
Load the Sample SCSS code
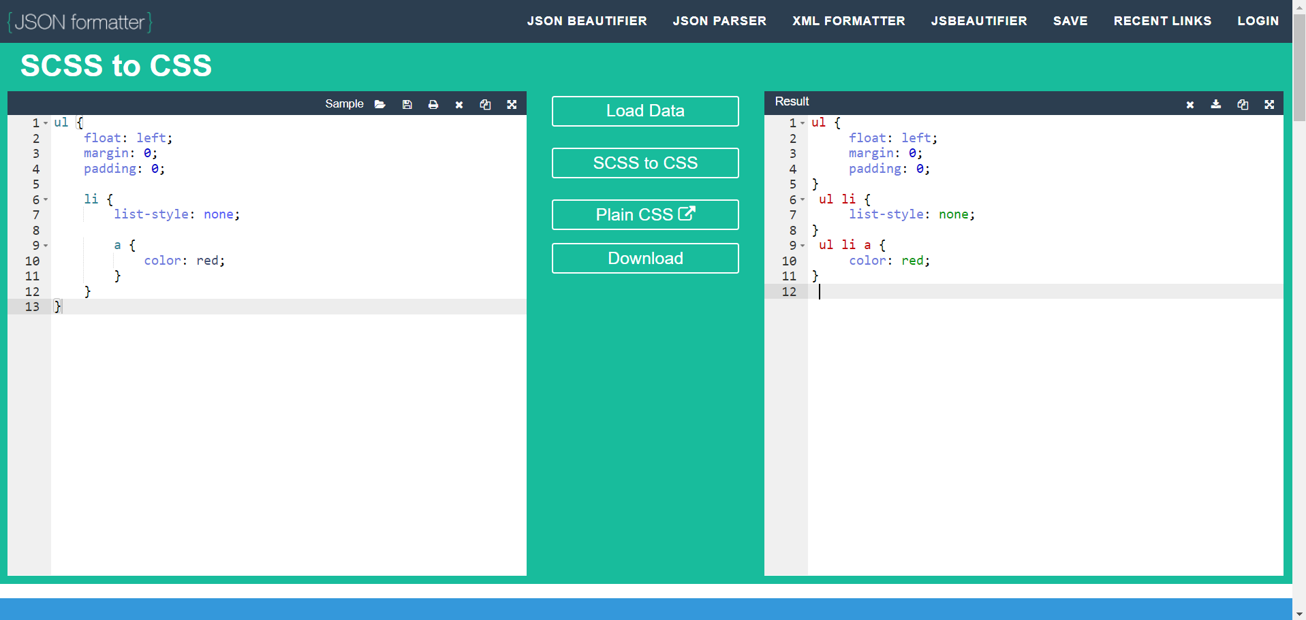pyautogui.click(x=344, y=103)
